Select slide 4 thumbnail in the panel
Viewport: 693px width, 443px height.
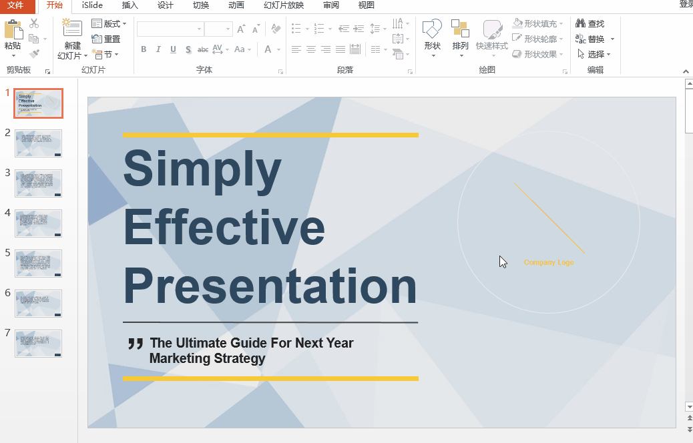tap(38, 224)
